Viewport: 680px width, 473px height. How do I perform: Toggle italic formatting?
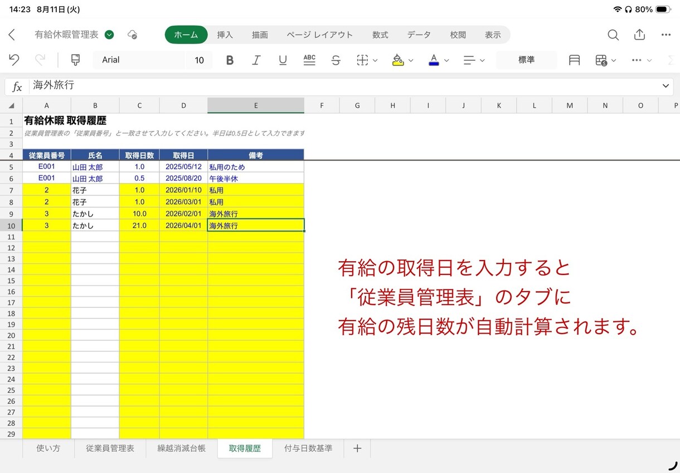(x=256, y=60)
